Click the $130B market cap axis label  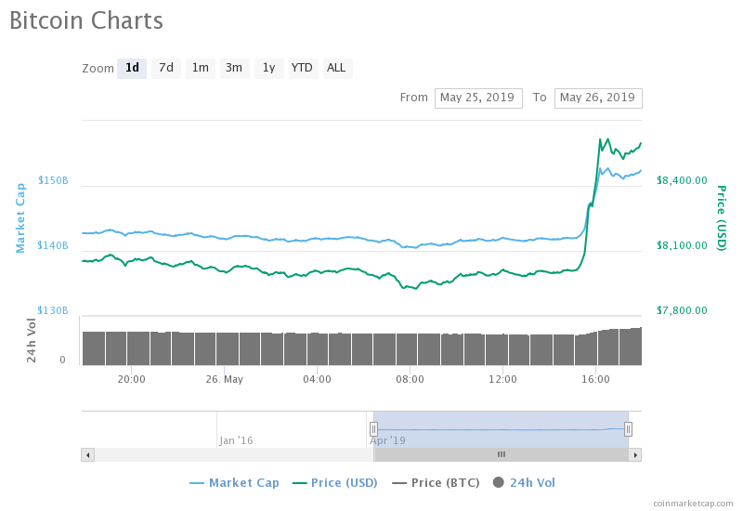tap(53, 310)
